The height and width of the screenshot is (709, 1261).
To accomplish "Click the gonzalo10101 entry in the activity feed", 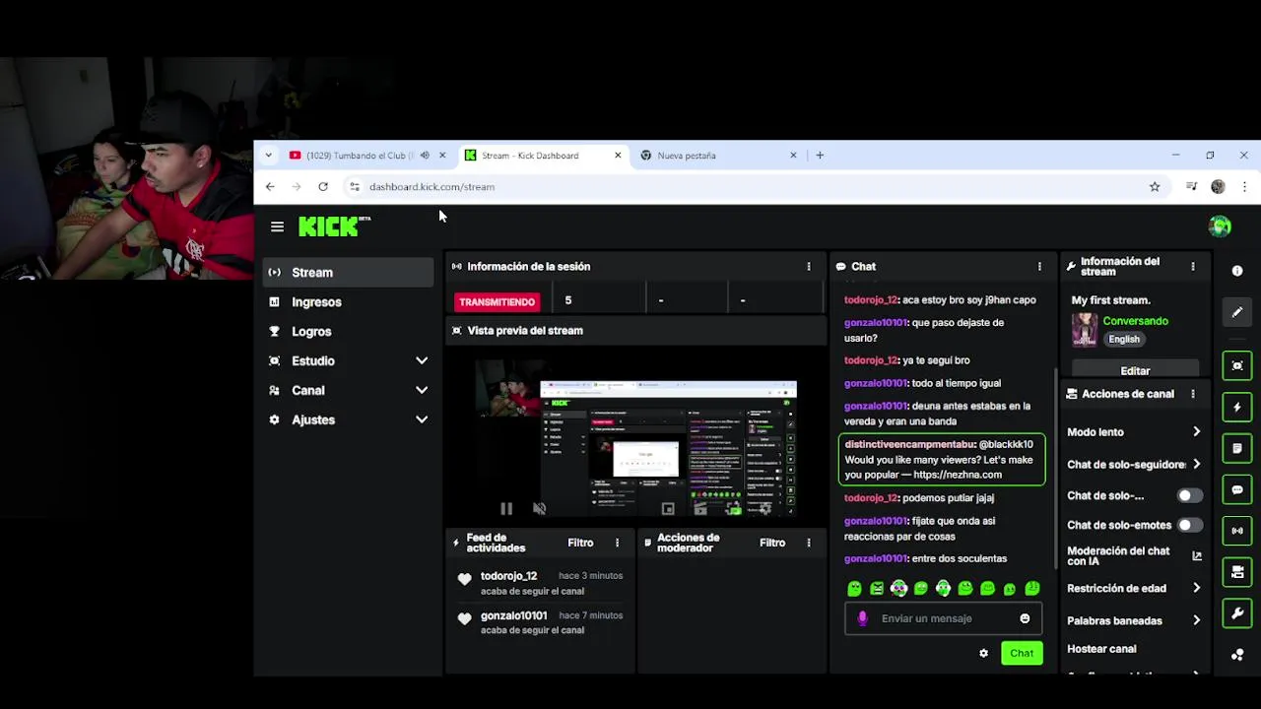I will [x=540, y=622].
